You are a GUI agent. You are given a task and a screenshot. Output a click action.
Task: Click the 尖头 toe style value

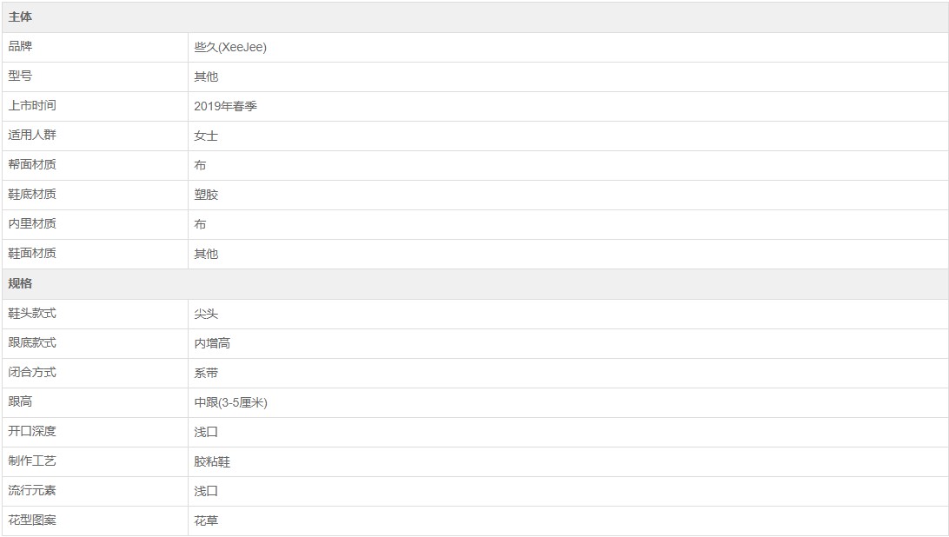pyautogui.click(x=206, y=314)
